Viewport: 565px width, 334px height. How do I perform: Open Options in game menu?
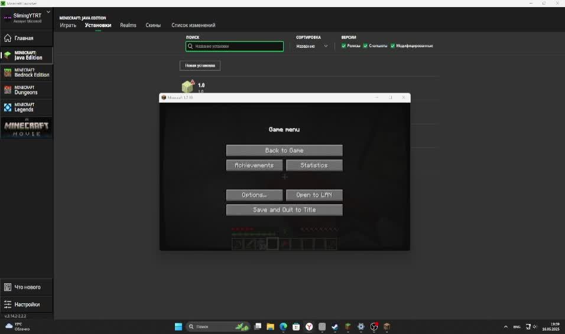(254, 195)
